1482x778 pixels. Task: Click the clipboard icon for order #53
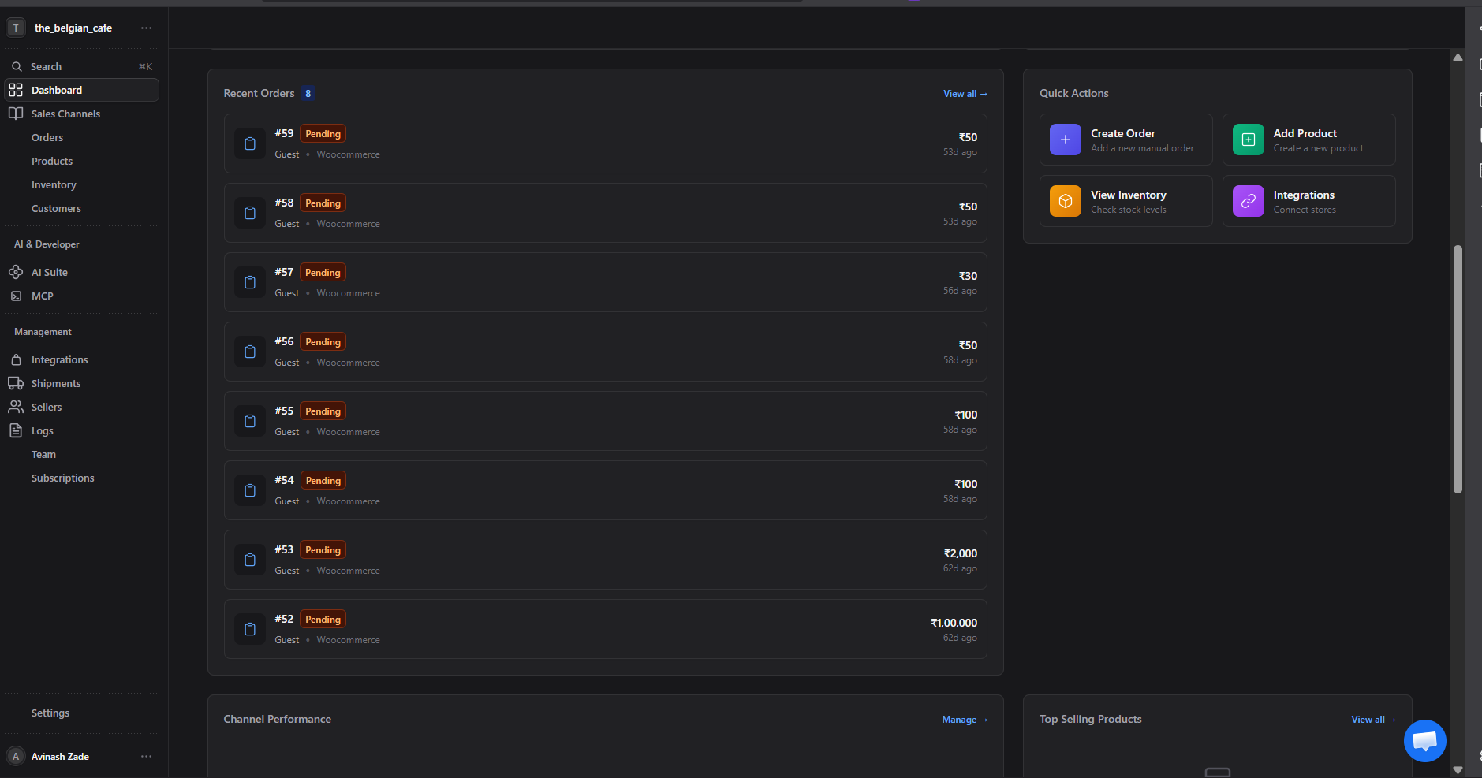tap(250, 560)
